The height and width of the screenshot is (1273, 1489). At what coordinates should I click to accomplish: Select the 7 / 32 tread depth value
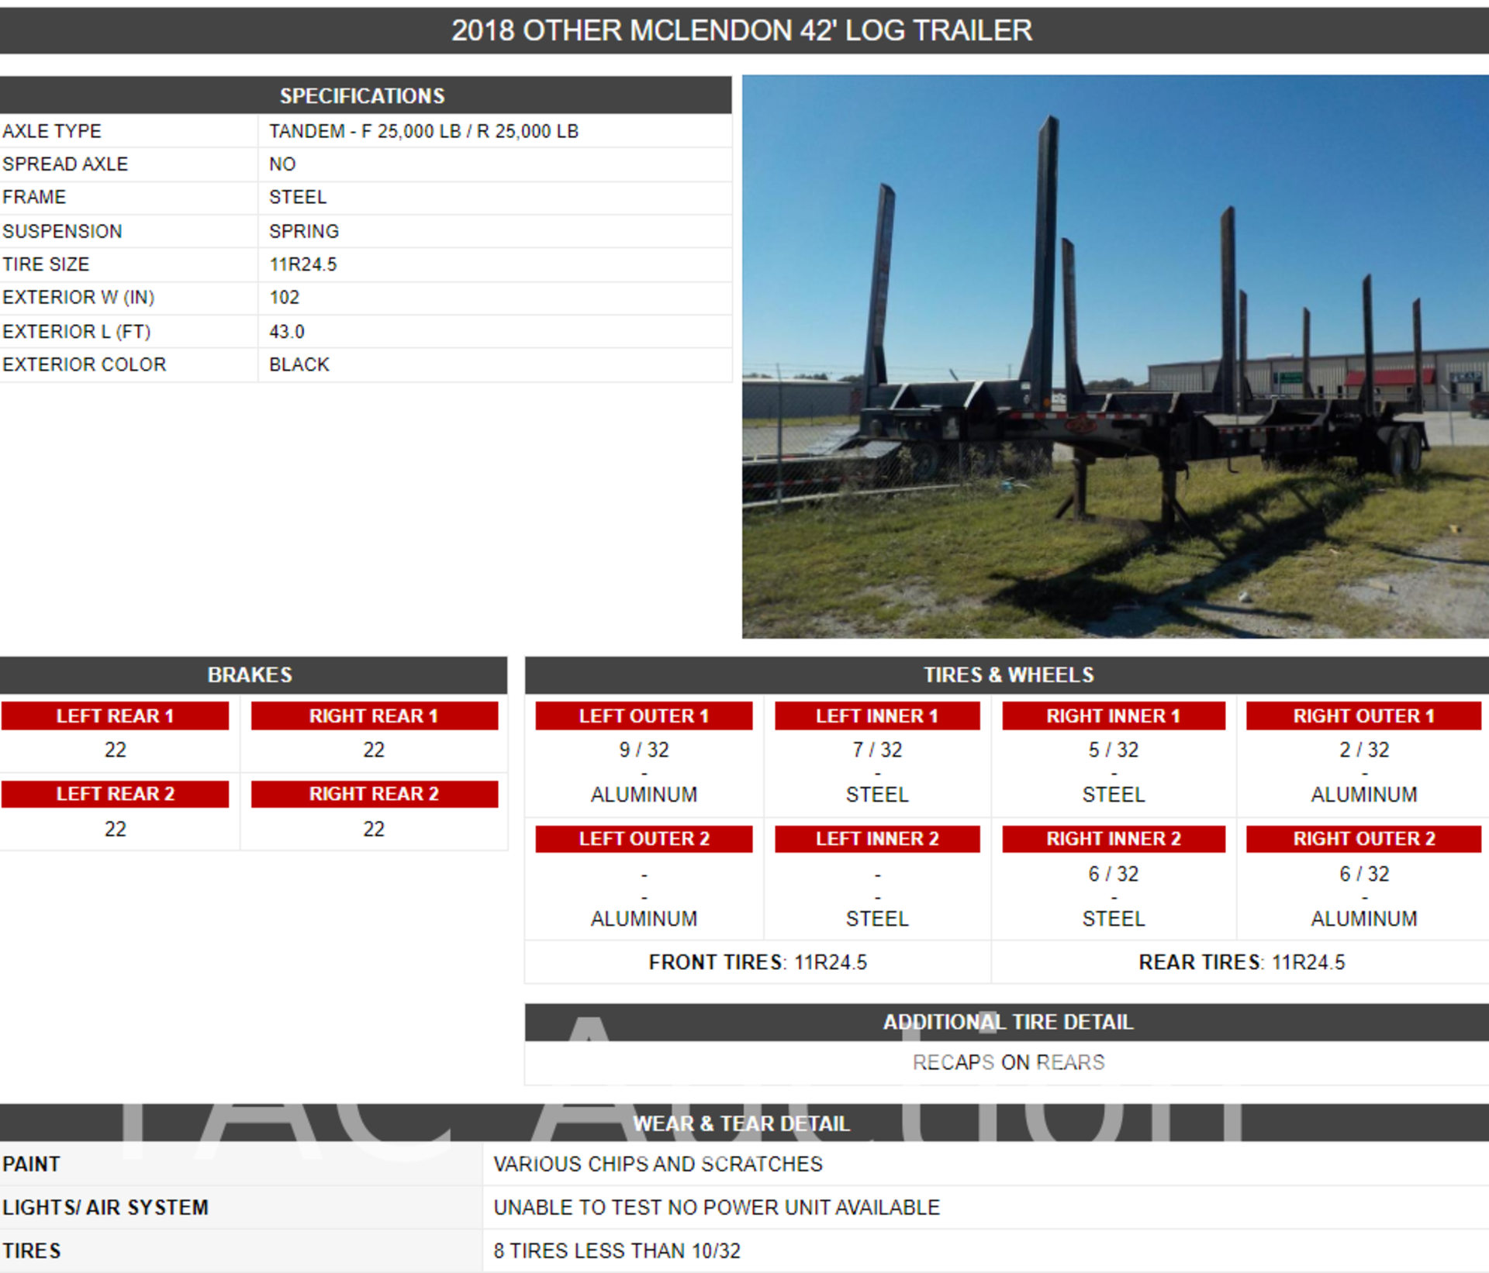pyautogui.click(x=877, y=750)
